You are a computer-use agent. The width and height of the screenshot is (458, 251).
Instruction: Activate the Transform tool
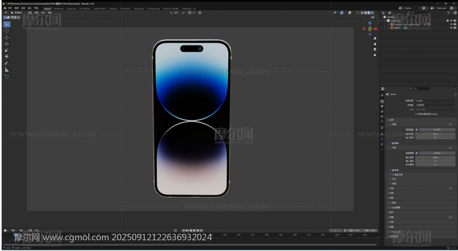click(7, 56)
